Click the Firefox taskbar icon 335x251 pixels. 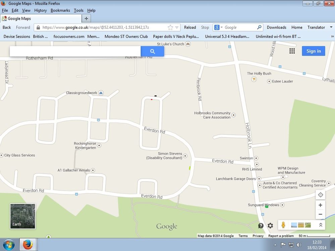28,245
